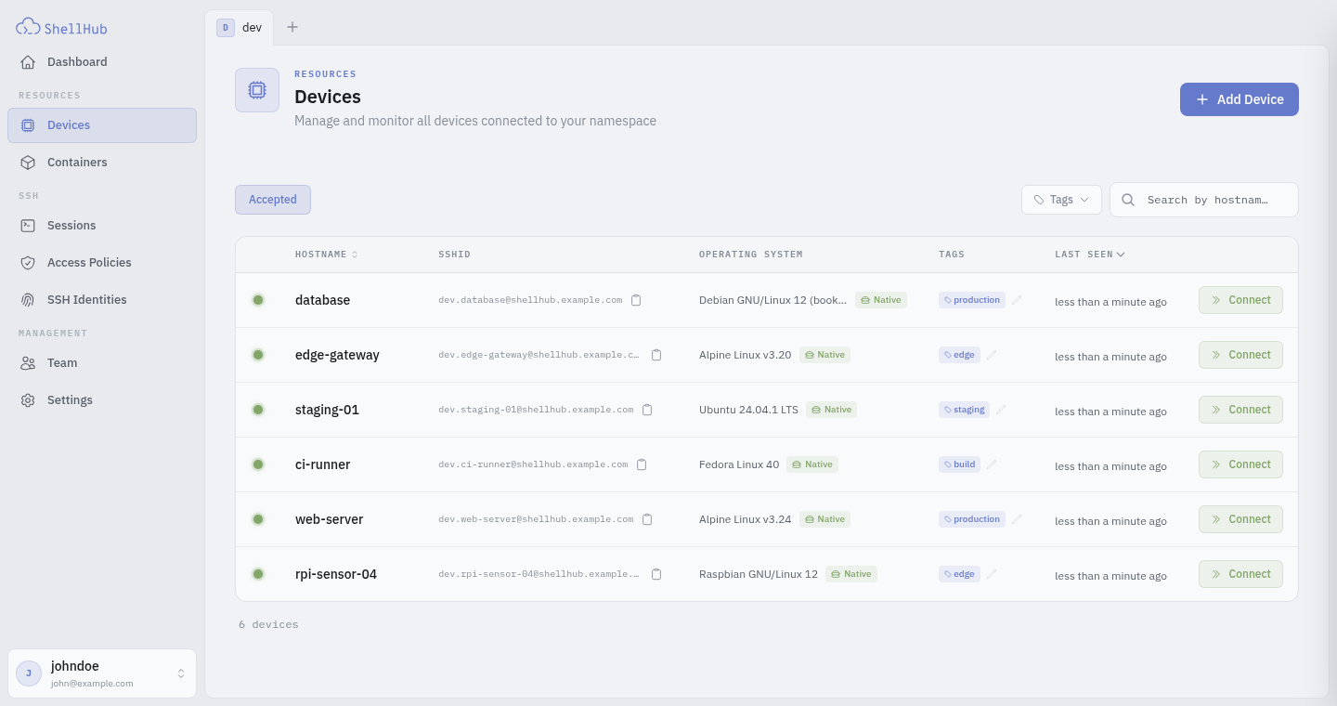
Task: Open Sessions page
Action: 102,226
